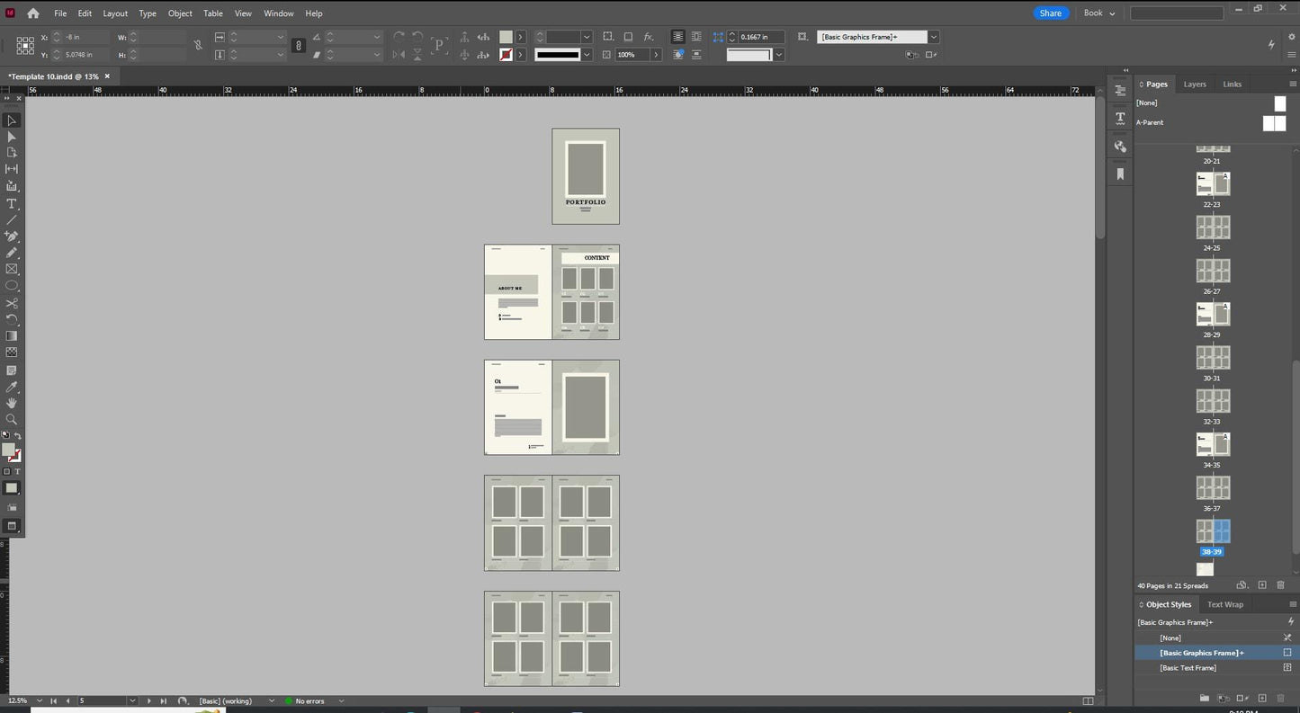The width and height of the screenshot is (1300, 713).
Task: Select the Hand tool
Action: [x=12, y=403]
